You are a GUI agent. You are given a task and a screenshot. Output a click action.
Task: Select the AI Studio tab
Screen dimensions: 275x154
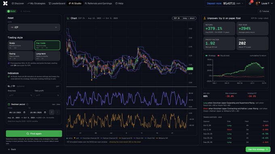[75, 4]
